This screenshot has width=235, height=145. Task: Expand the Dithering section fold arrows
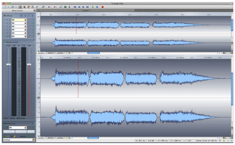[33, 124]
